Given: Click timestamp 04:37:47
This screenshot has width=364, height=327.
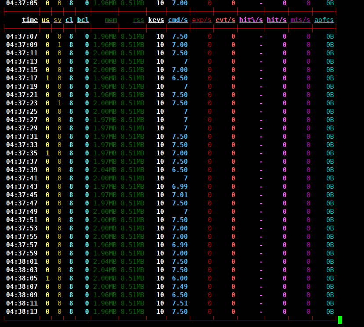Looking at the screenshot, I should pyautogui.click(x=22, y=203).
